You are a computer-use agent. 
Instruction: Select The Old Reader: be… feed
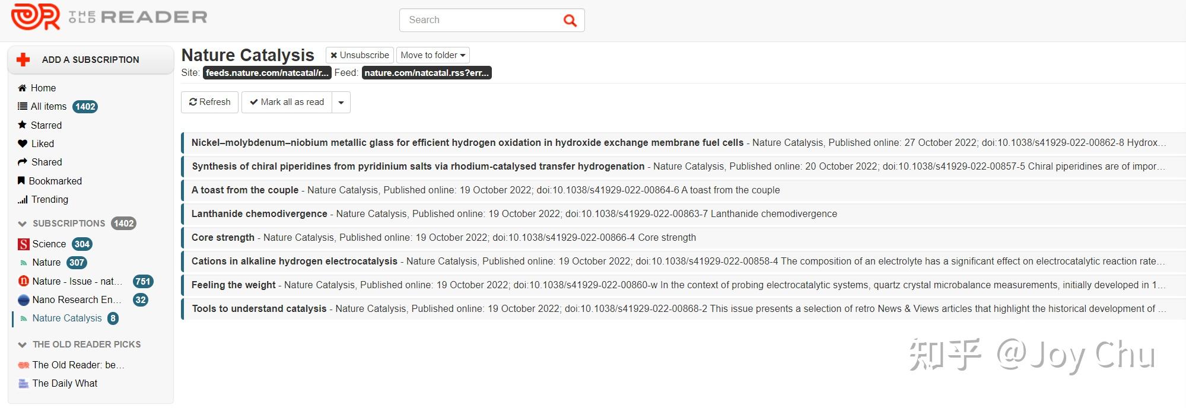pos(78,365)
